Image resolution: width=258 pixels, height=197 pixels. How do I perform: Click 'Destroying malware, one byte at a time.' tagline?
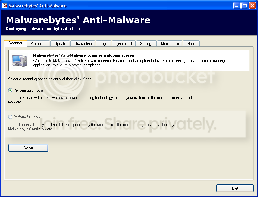[43, 29]
